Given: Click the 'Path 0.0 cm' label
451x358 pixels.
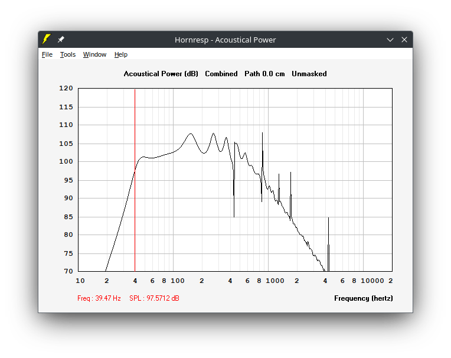Looking at the screenshot, I should pyautogui.click(x=264, y=74).
